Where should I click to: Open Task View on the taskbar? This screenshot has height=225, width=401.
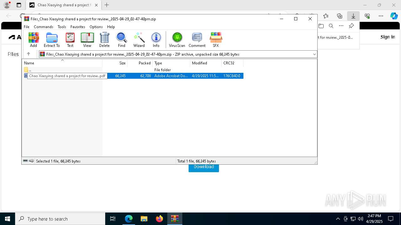pyautogui.click(x=113, y=219)
